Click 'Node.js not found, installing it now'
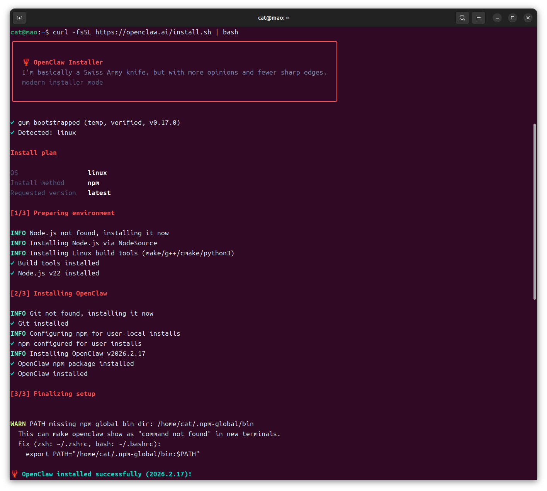Screen dimensions: 547x491 click(x=99, y=233)
